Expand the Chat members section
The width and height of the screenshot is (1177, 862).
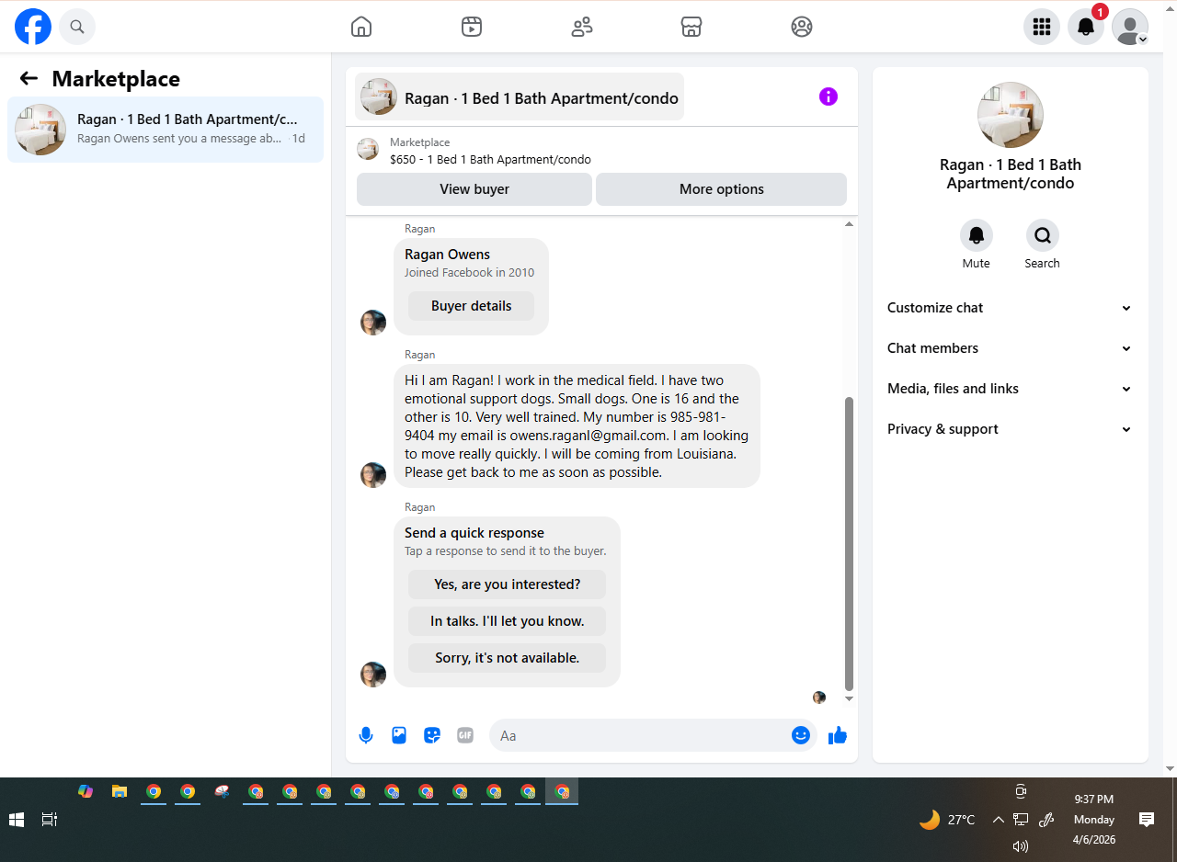coord(1011,348)
